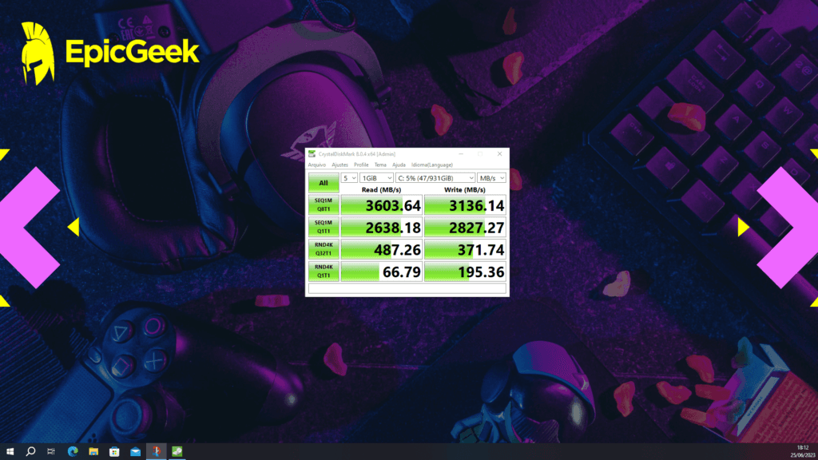
Task: Click the green SEQ1M read result bar
Action: (383, 204)
